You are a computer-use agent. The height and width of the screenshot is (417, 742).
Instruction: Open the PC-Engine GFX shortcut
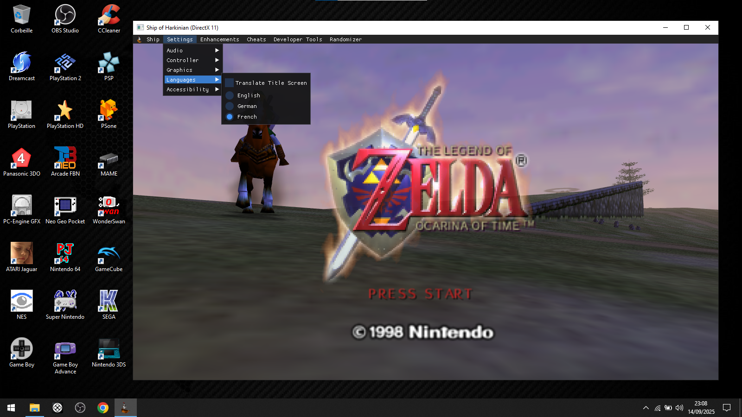click(21, 210)
